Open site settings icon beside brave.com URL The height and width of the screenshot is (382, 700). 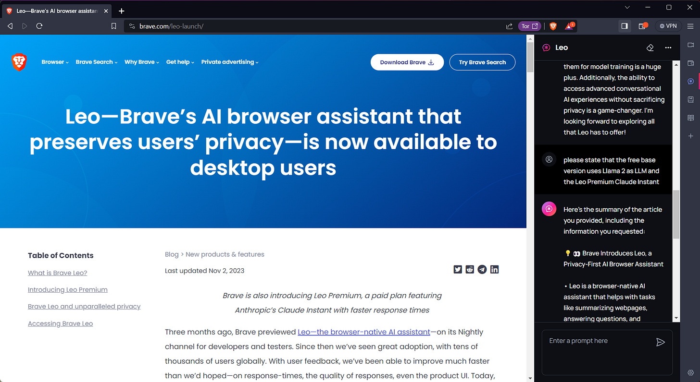tap(132, 26)
